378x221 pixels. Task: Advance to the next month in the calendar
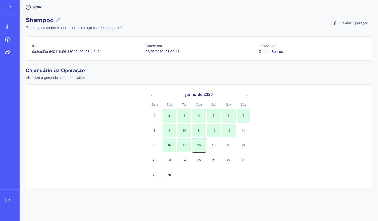click(246, 95)
